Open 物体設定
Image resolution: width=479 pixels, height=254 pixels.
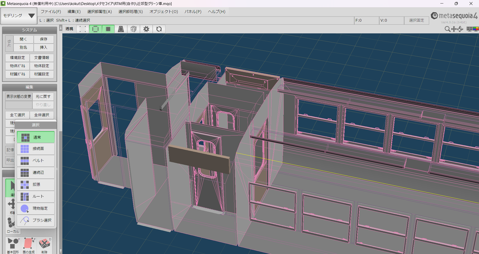(42, 66)
